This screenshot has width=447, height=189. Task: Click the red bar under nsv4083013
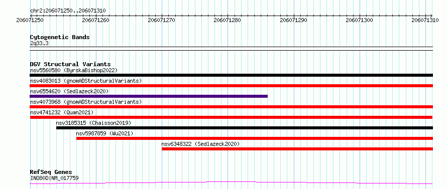(231, 86)
